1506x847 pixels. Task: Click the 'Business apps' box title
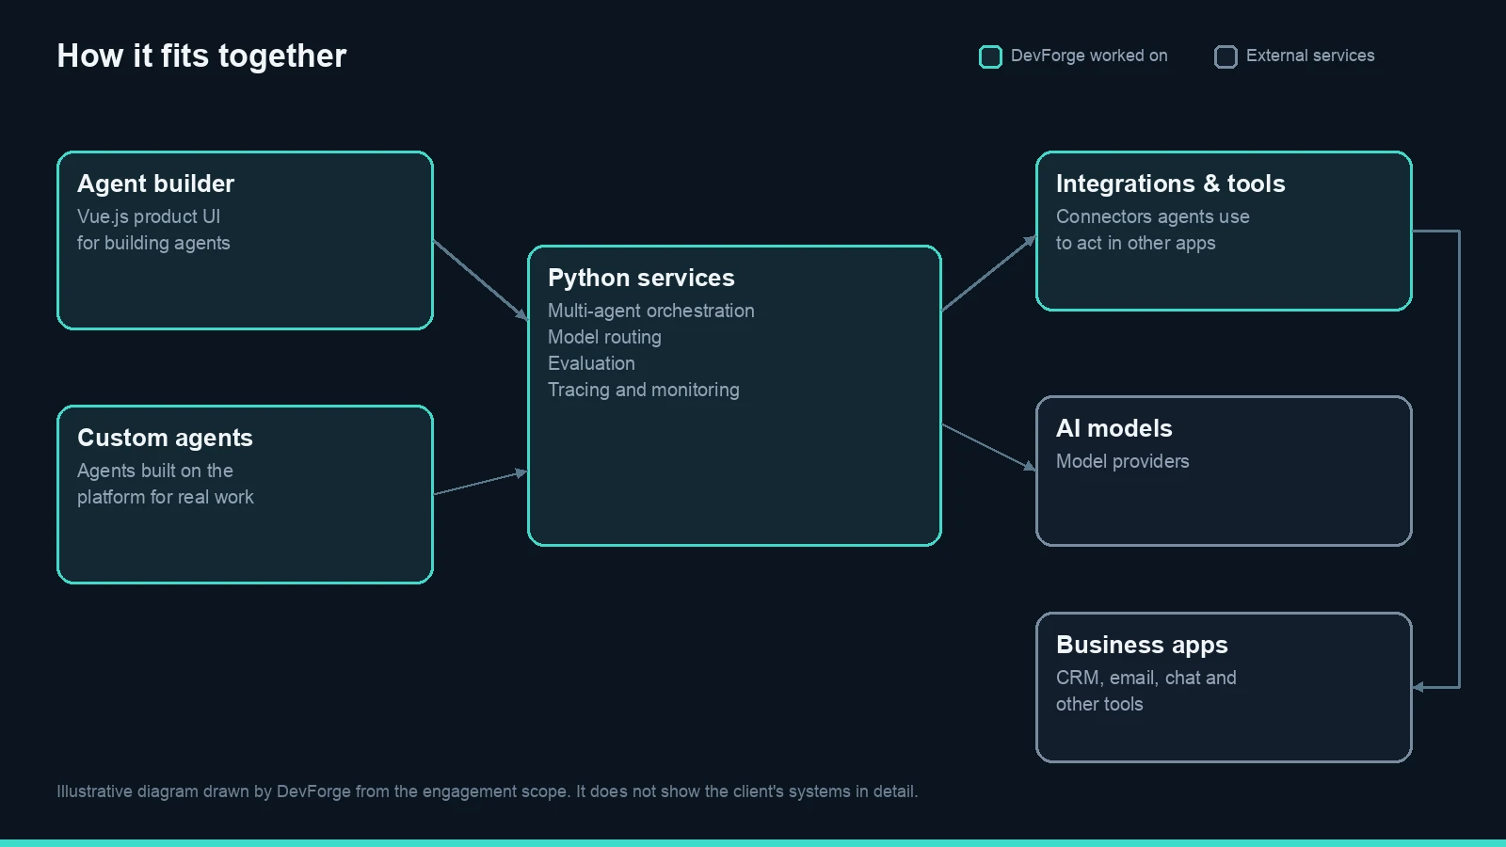pos(1142,645)
